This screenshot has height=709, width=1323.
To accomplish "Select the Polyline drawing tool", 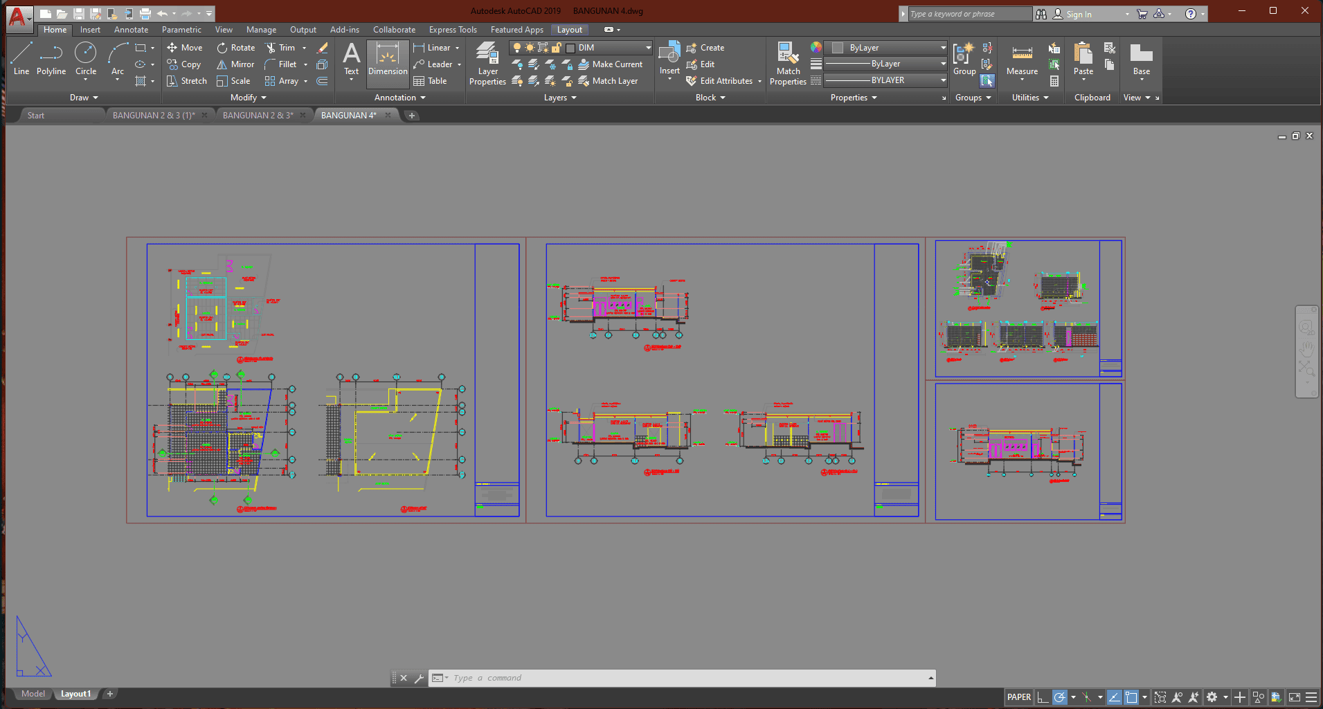I will tap(51, 58).
